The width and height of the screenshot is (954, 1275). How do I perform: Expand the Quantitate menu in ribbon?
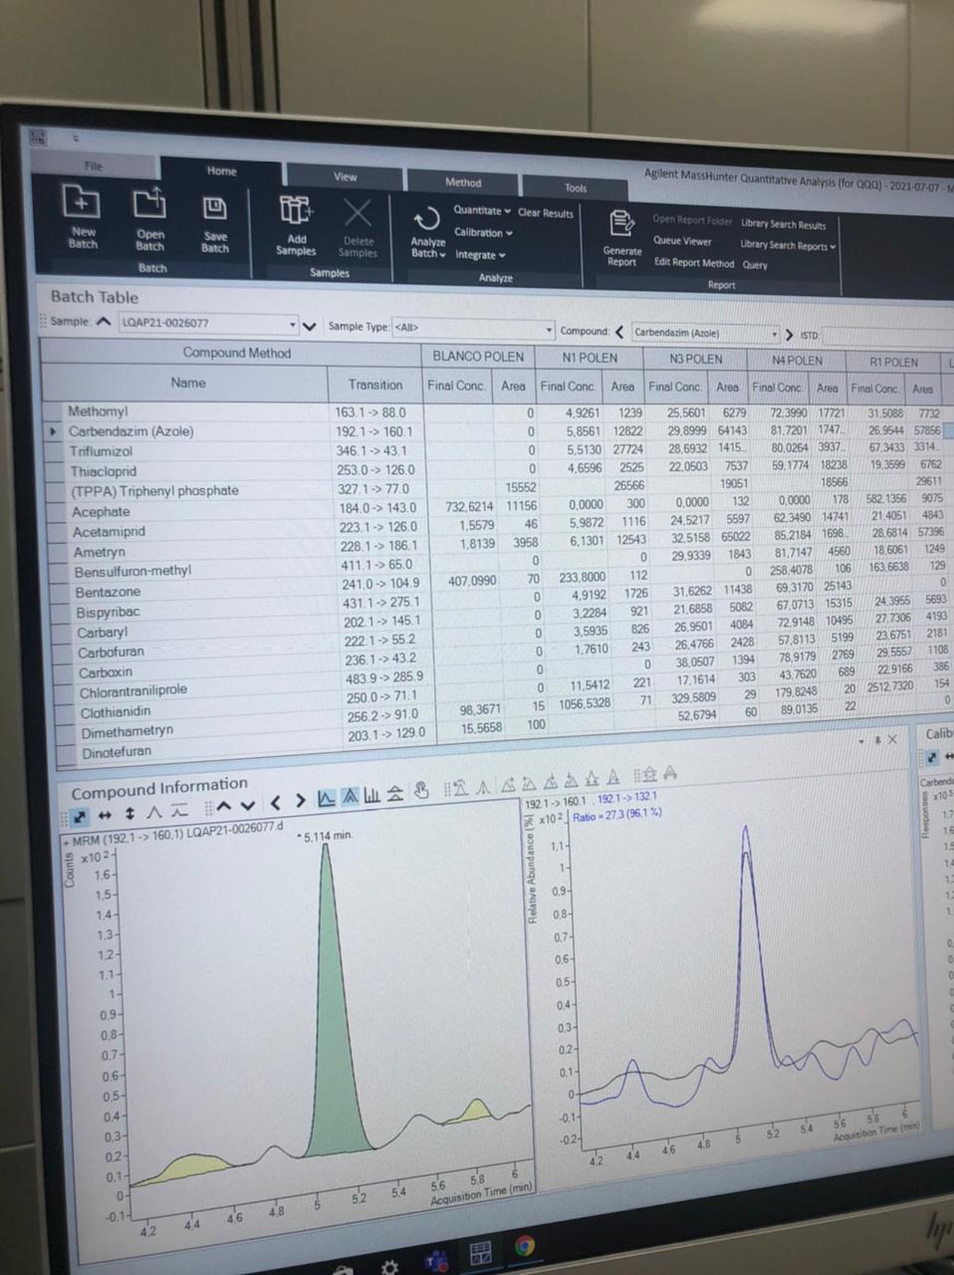click(x=482, y=211)
